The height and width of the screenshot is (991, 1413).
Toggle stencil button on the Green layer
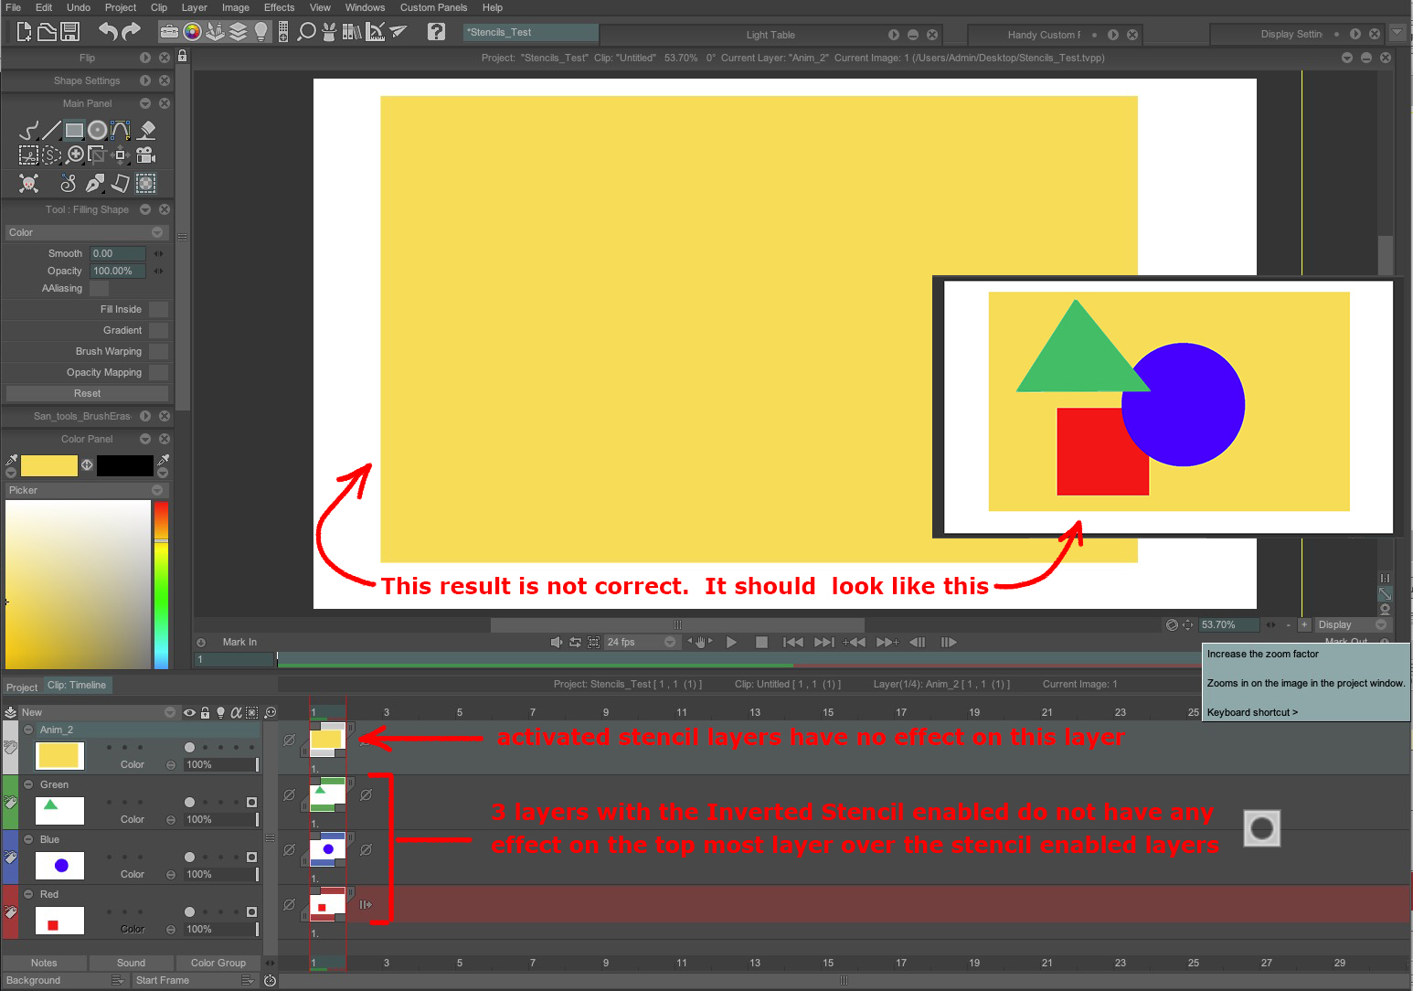pos(252,802)
